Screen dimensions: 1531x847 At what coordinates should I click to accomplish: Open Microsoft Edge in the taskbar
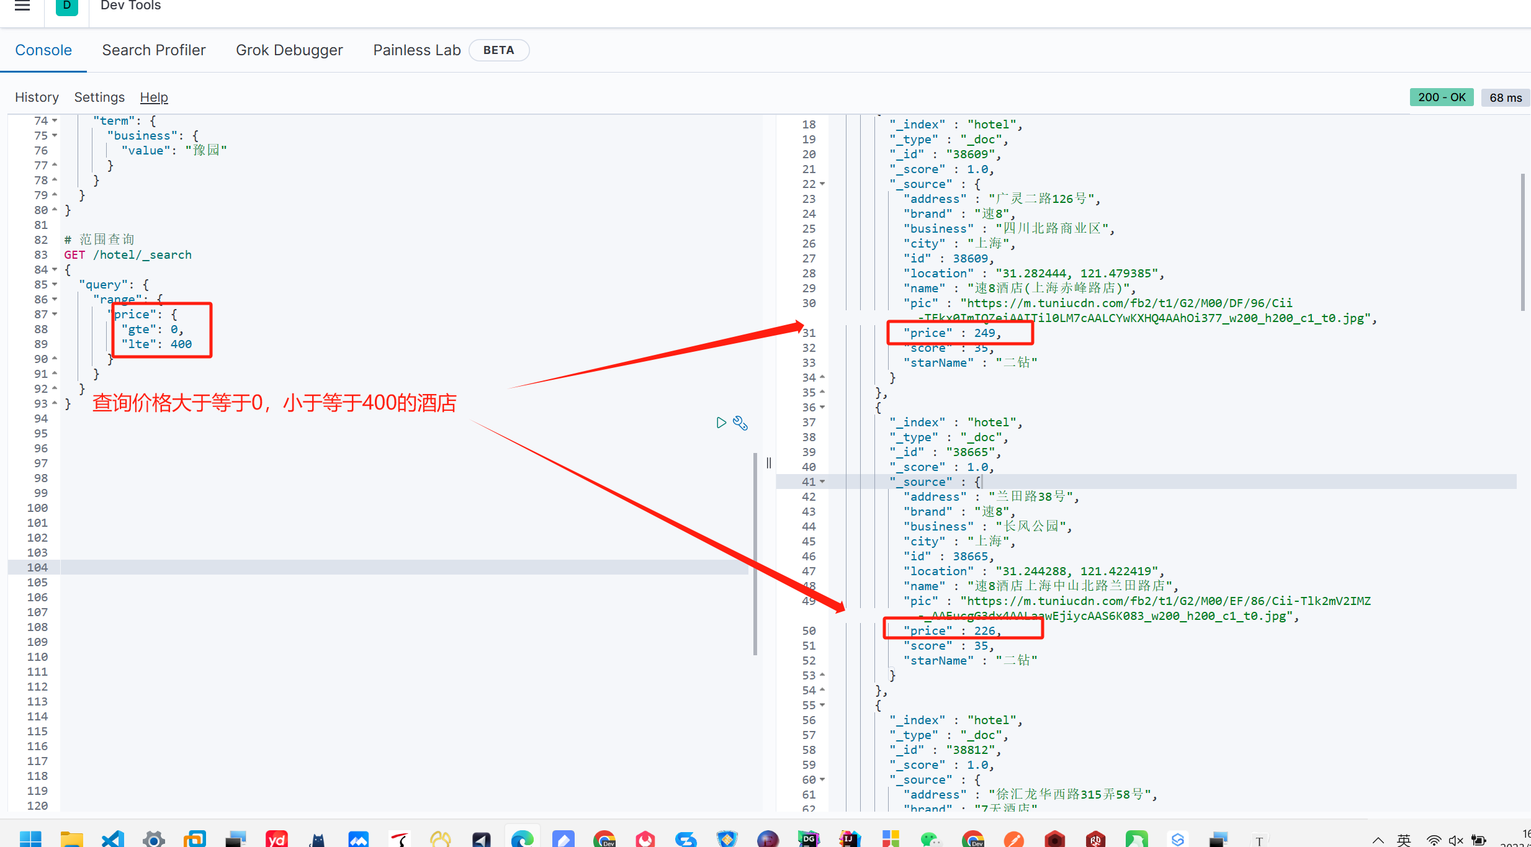tap(522, 839)
